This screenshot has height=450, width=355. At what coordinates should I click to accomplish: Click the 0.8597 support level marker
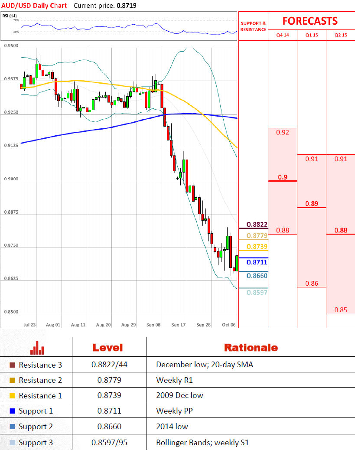(257, 293)
